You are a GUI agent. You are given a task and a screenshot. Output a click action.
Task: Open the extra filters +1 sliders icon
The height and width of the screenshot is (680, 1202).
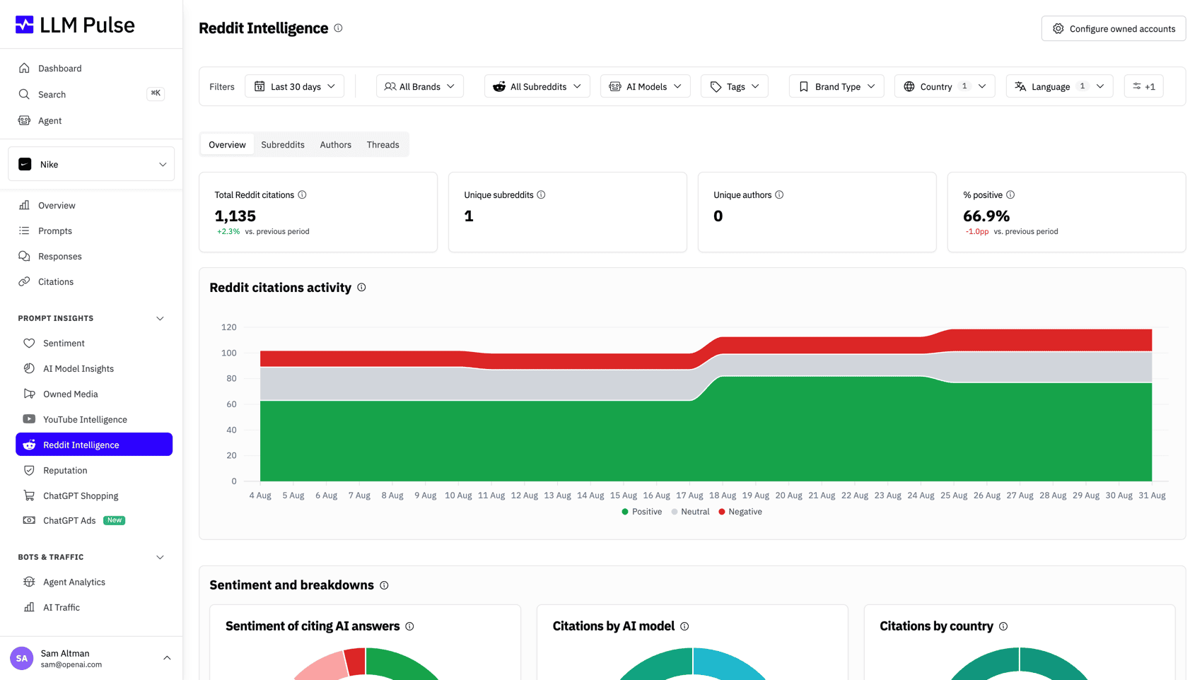click(x=1143, y=86)
